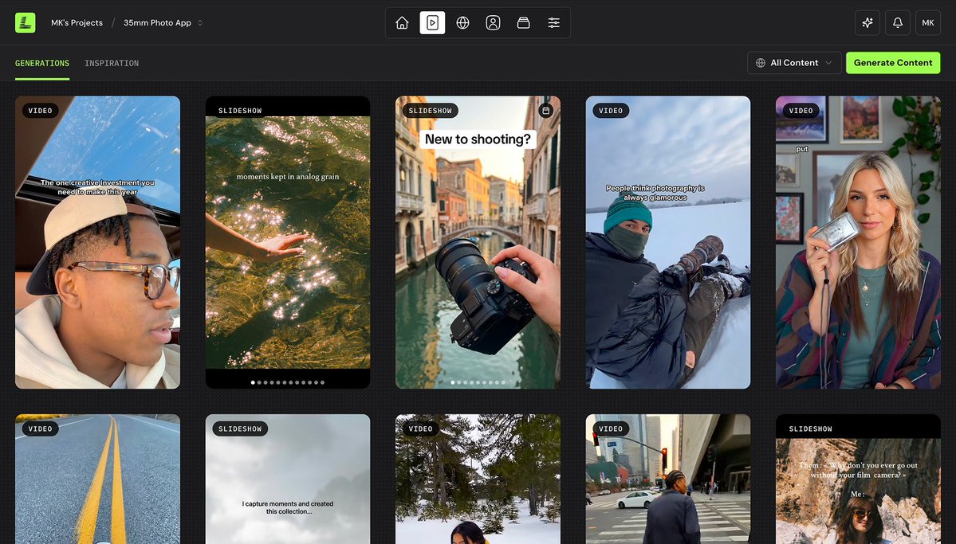Viewport: 956px width, 544px height.
Task: Open the blonde woman holding camera video
Action: click(859, 242)
